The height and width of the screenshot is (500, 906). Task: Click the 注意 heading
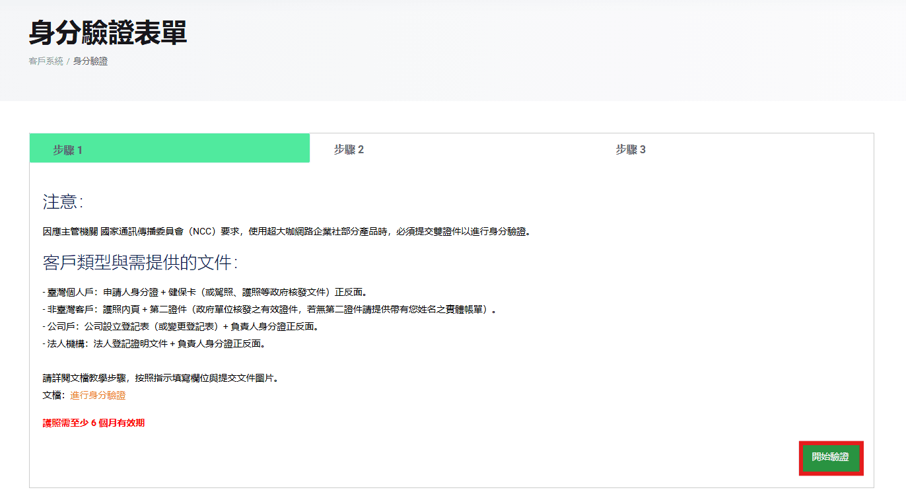[x=63, y=201]
